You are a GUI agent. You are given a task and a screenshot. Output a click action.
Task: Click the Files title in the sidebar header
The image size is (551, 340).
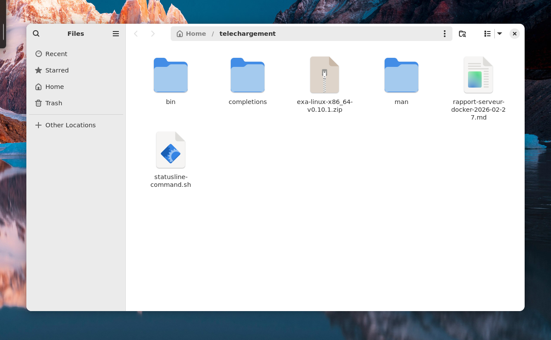76,34
